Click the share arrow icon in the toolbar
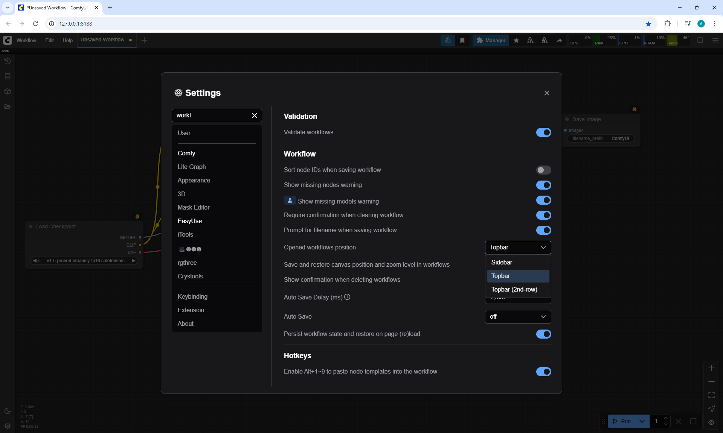 point(559,40)
